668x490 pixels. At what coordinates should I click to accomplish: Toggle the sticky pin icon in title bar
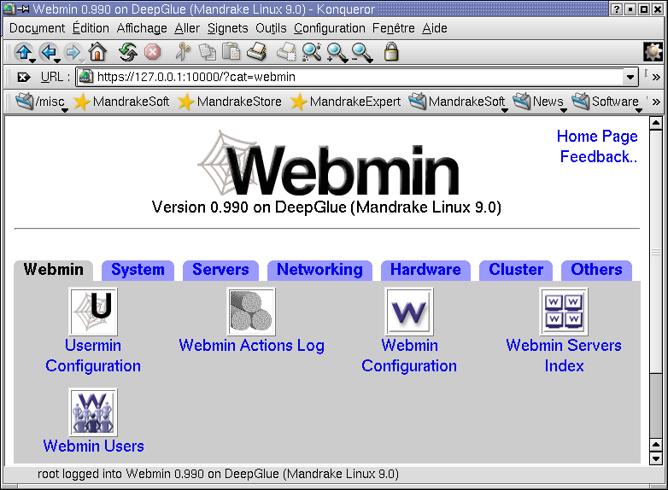pyautogui.click(x=23, y=9)
